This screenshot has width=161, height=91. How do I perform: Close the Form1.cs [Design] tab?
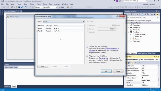(x=21, y=11)
